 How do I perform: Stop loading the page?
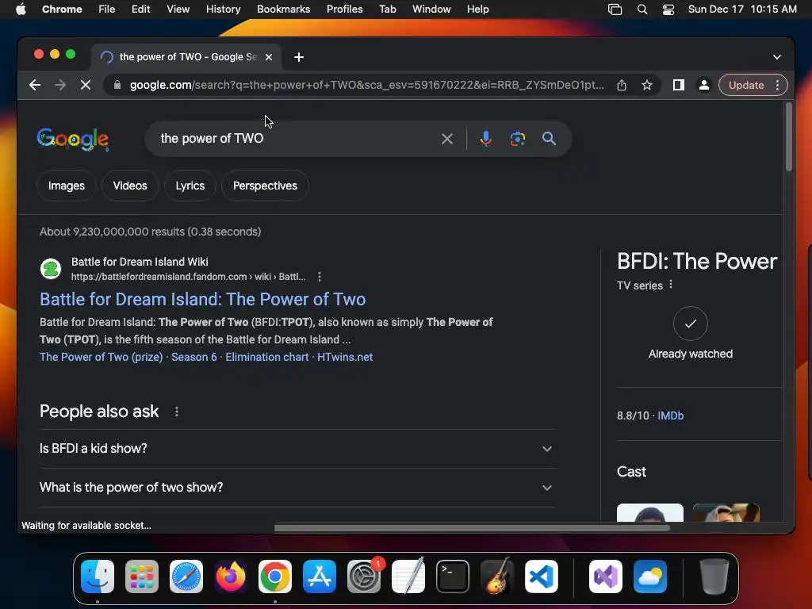(86, 85)
